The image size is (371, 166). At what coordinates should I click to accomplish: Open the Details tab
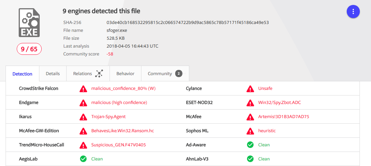coord(53,73)
